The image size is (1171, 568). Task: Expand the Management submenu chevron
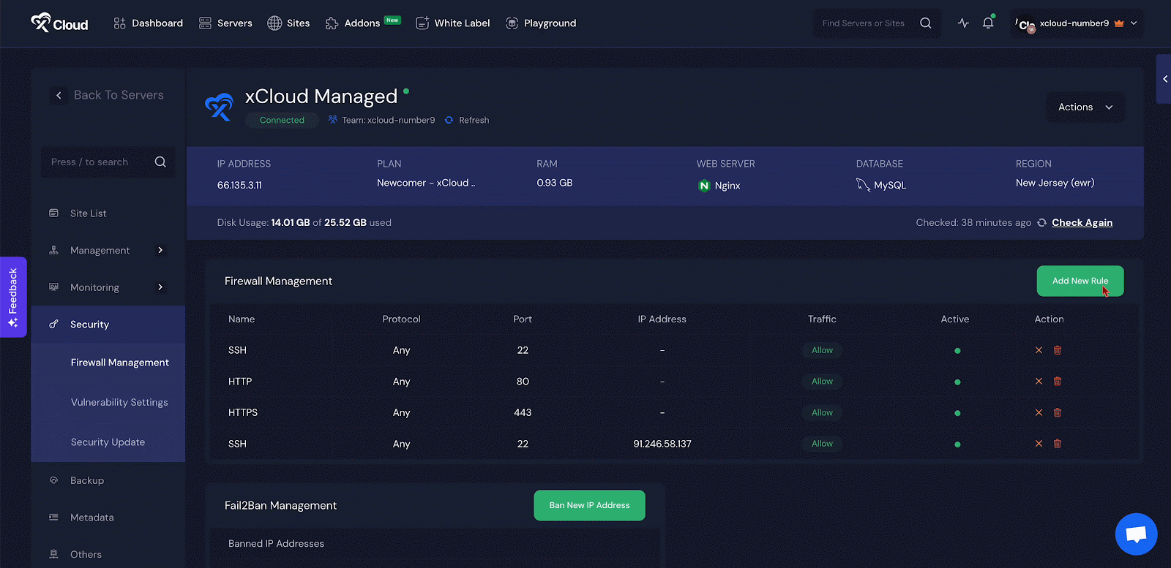160,250
